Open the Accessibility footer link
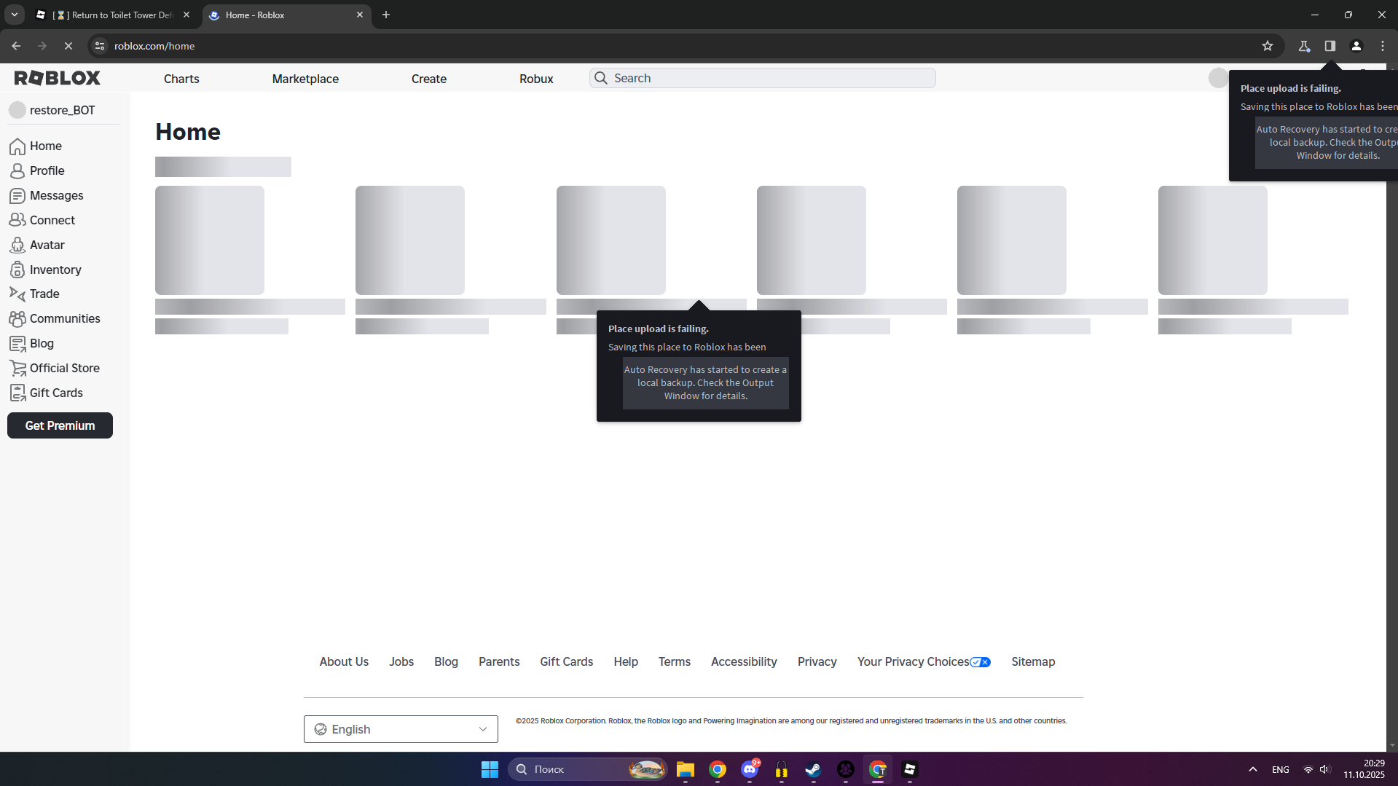The height and width of the screenshot is (786, 1398). coord(744,661)
